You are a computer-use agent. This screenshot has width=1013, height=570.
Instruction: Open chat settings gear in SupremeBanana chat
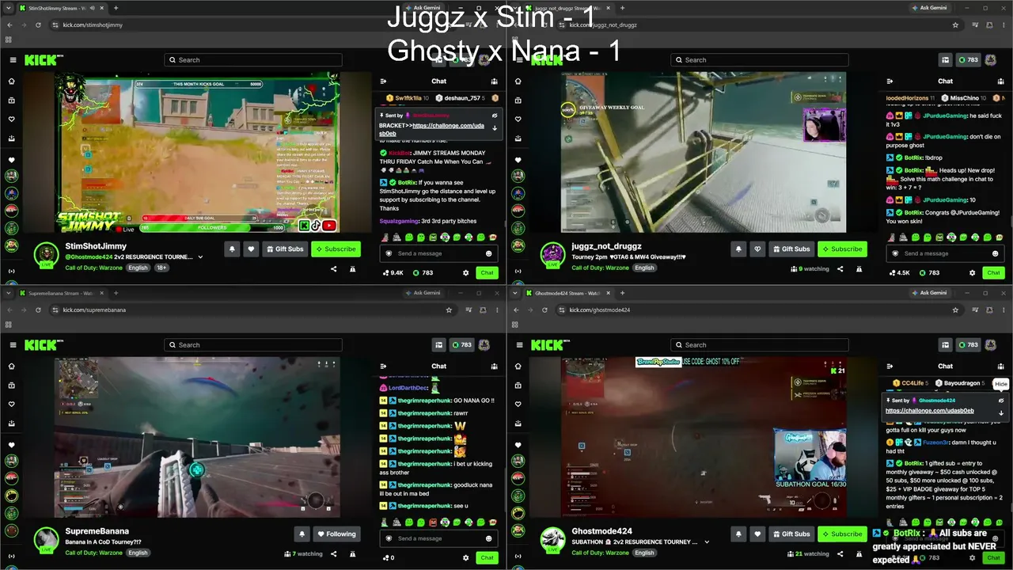(x=465, y=557)
